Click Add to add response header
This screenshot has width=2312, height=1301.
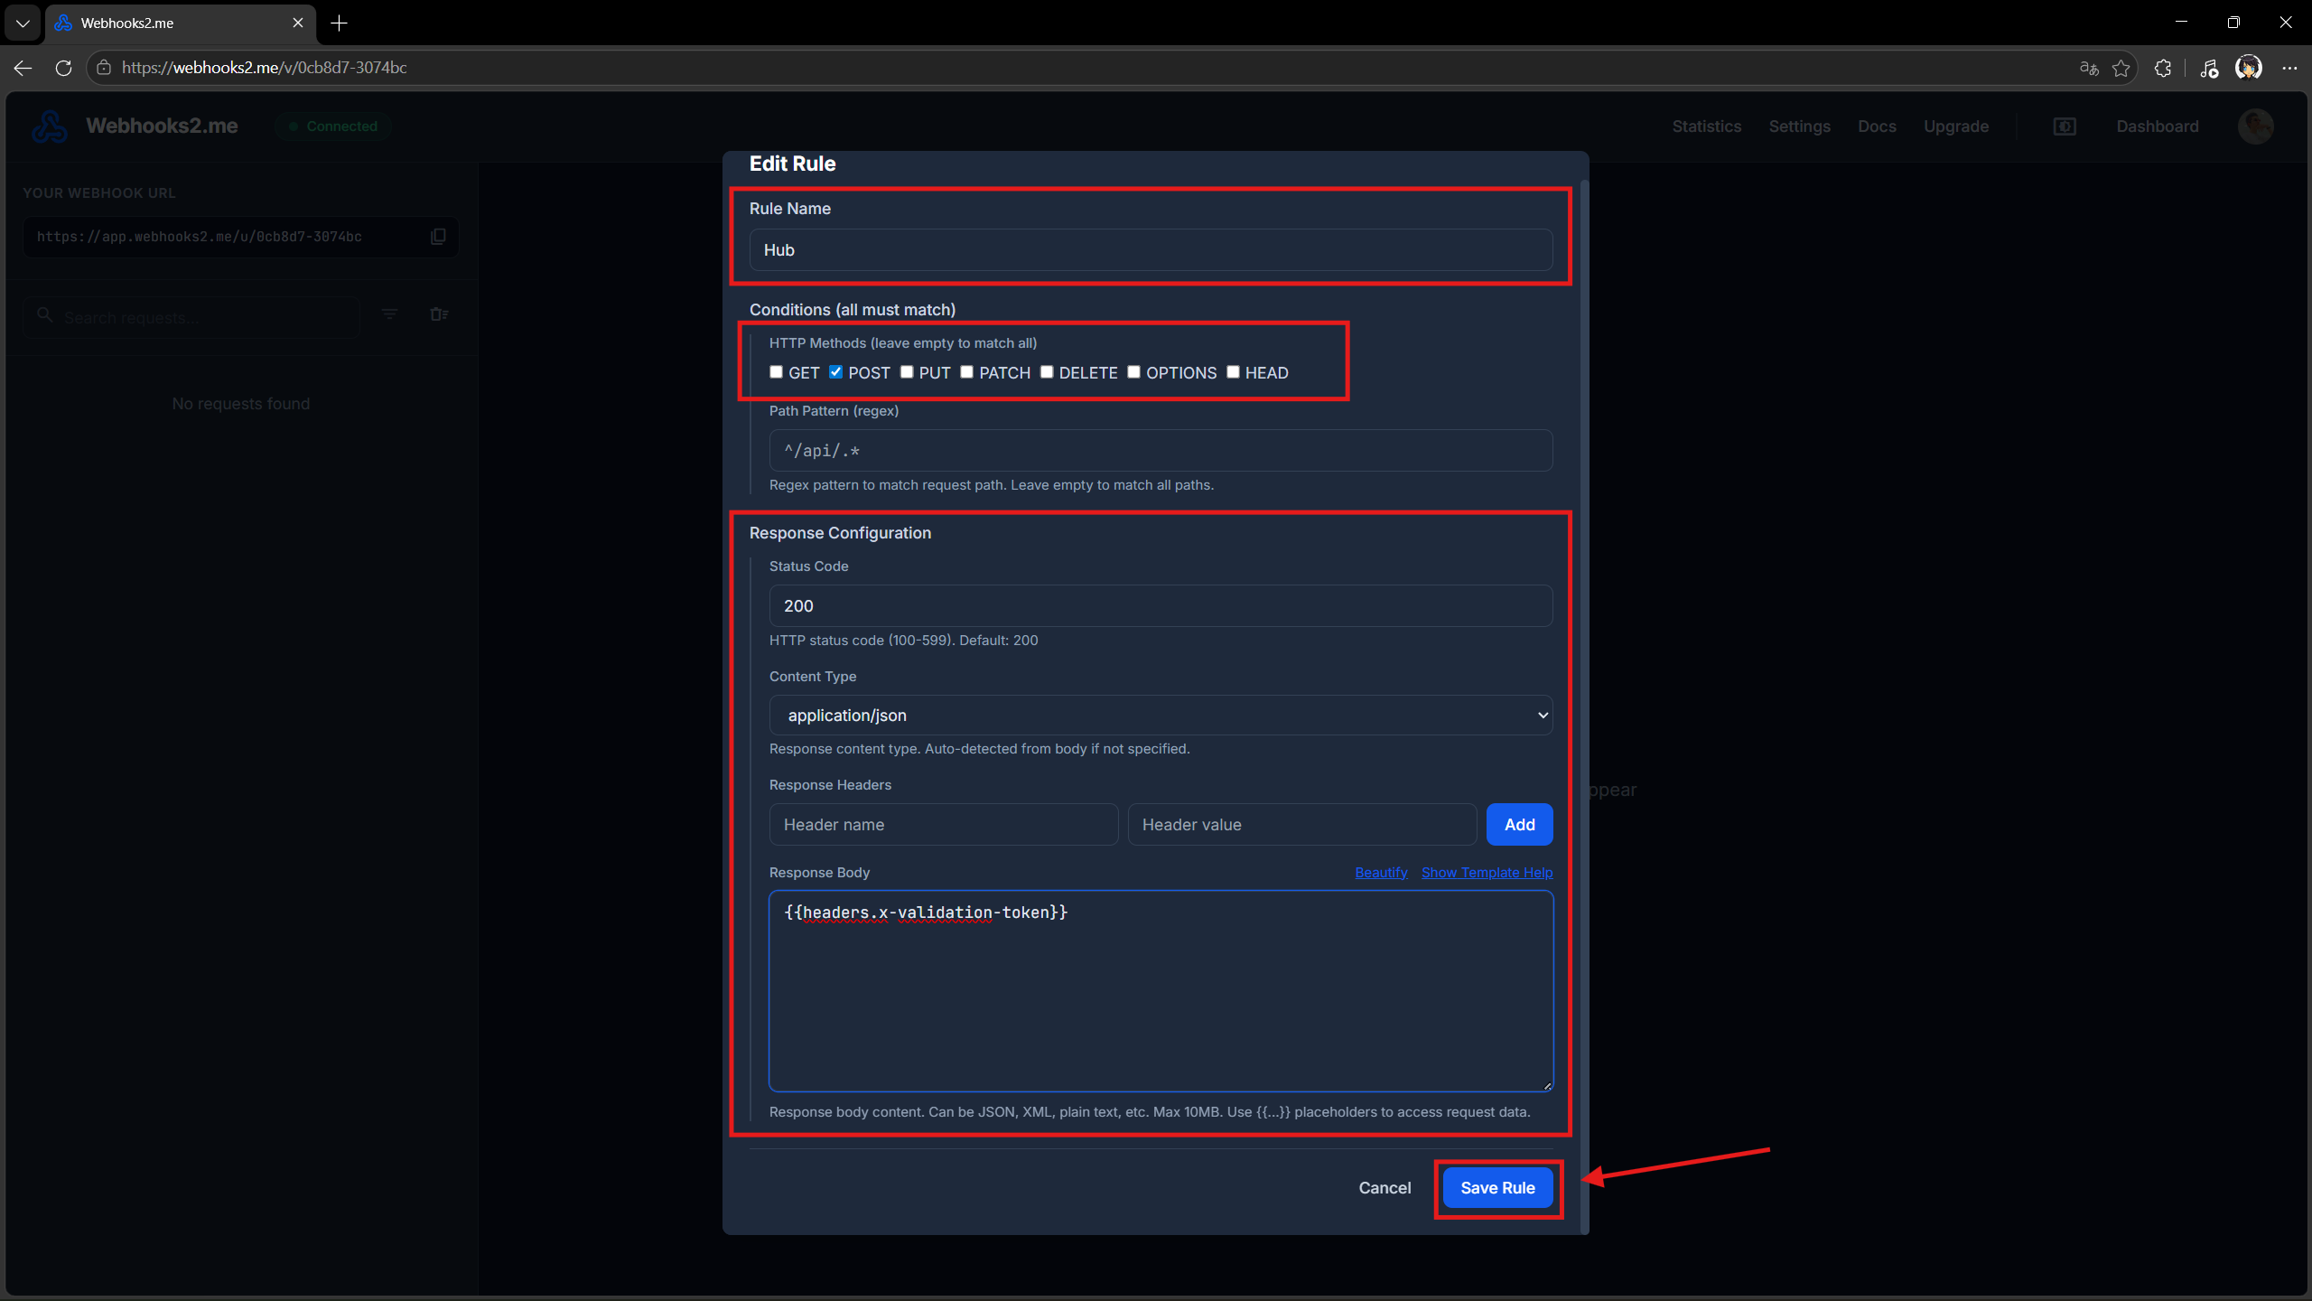(1519, 824)
